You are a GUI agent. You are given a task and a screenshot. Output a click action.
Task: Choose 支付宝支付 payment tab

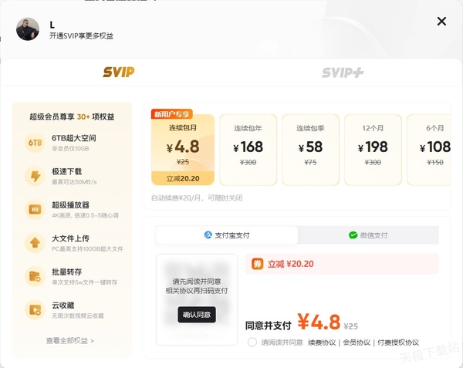pyautogui.click(x=227, y=235)
